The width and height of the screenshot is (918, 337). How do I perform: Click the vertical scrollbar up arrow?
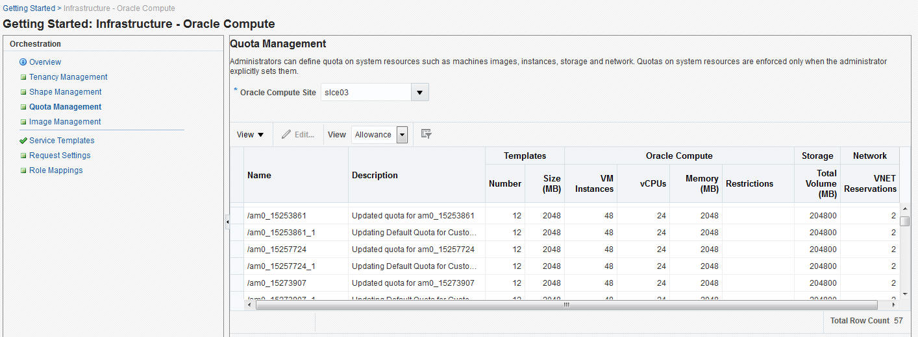point(905,211)
